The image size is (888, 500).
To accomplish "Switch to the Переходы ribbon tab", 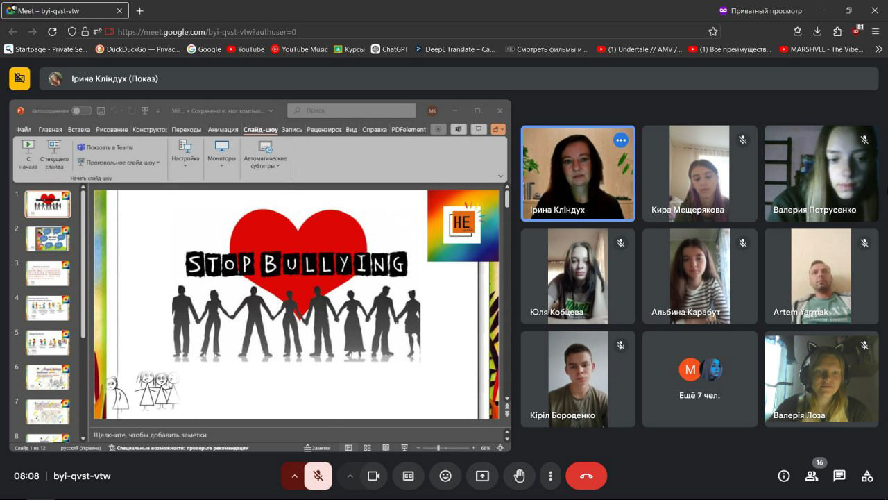I will click(187, 129).
